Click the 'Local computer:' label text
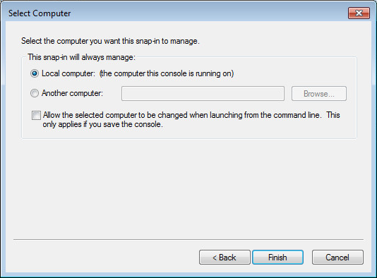The image size is (377, 278). pos(68,73)
